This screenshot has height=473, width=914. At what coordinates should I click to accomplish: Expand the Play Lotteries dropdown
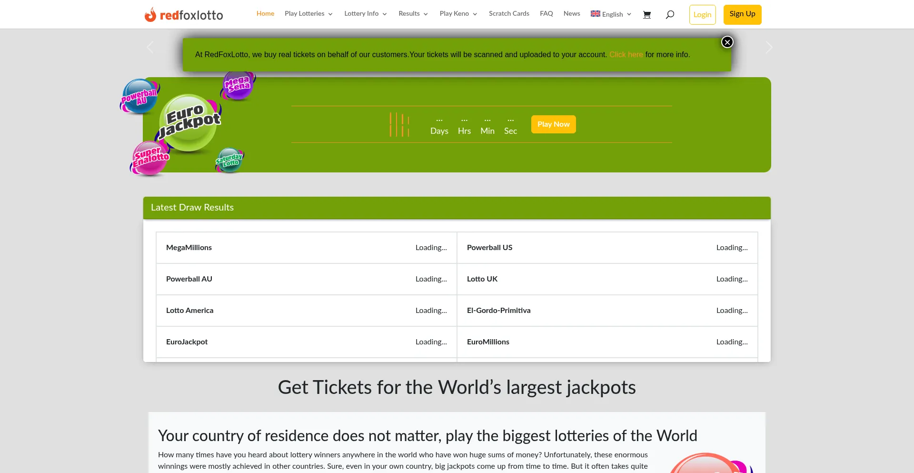tap(308, 14)
